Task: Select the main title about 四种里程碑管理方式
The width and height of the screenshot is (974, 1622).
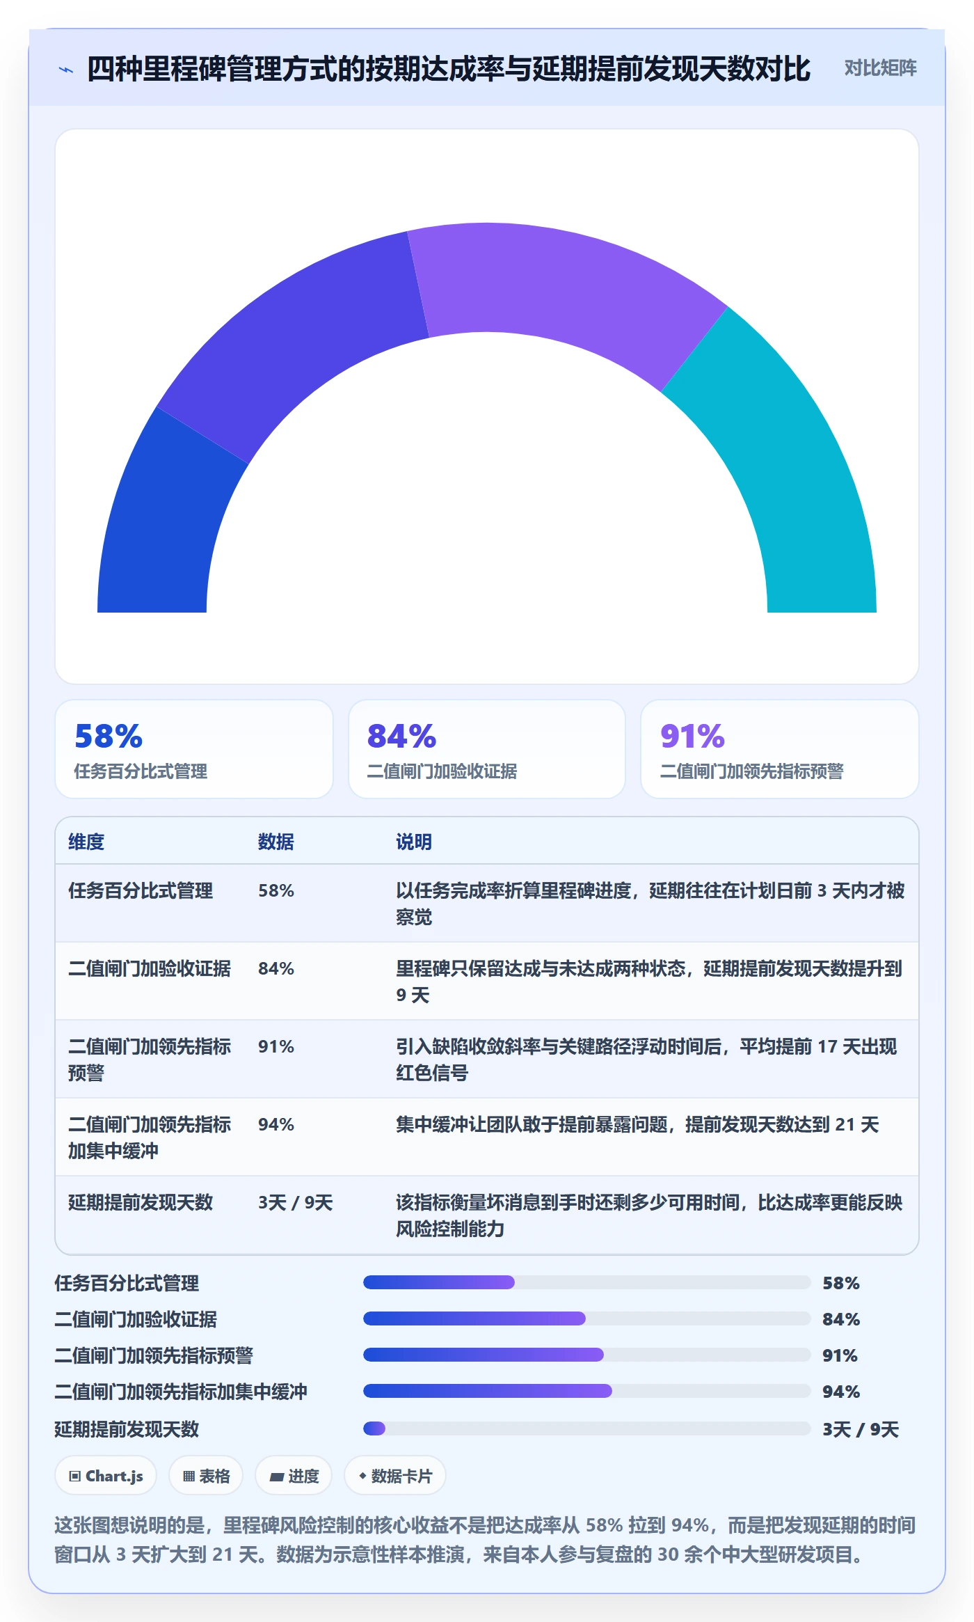Action: point(449,69)
